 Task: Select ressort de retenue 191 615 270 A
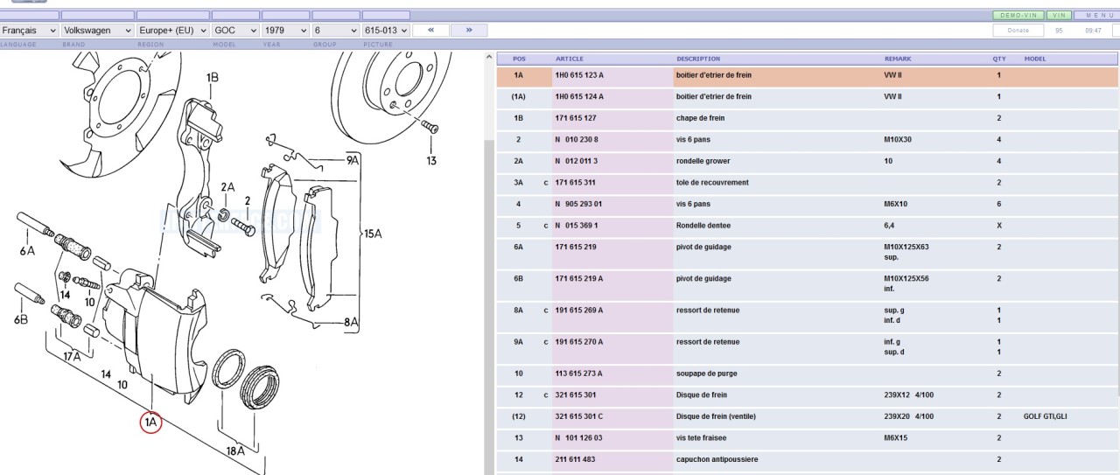click(807, 346)
